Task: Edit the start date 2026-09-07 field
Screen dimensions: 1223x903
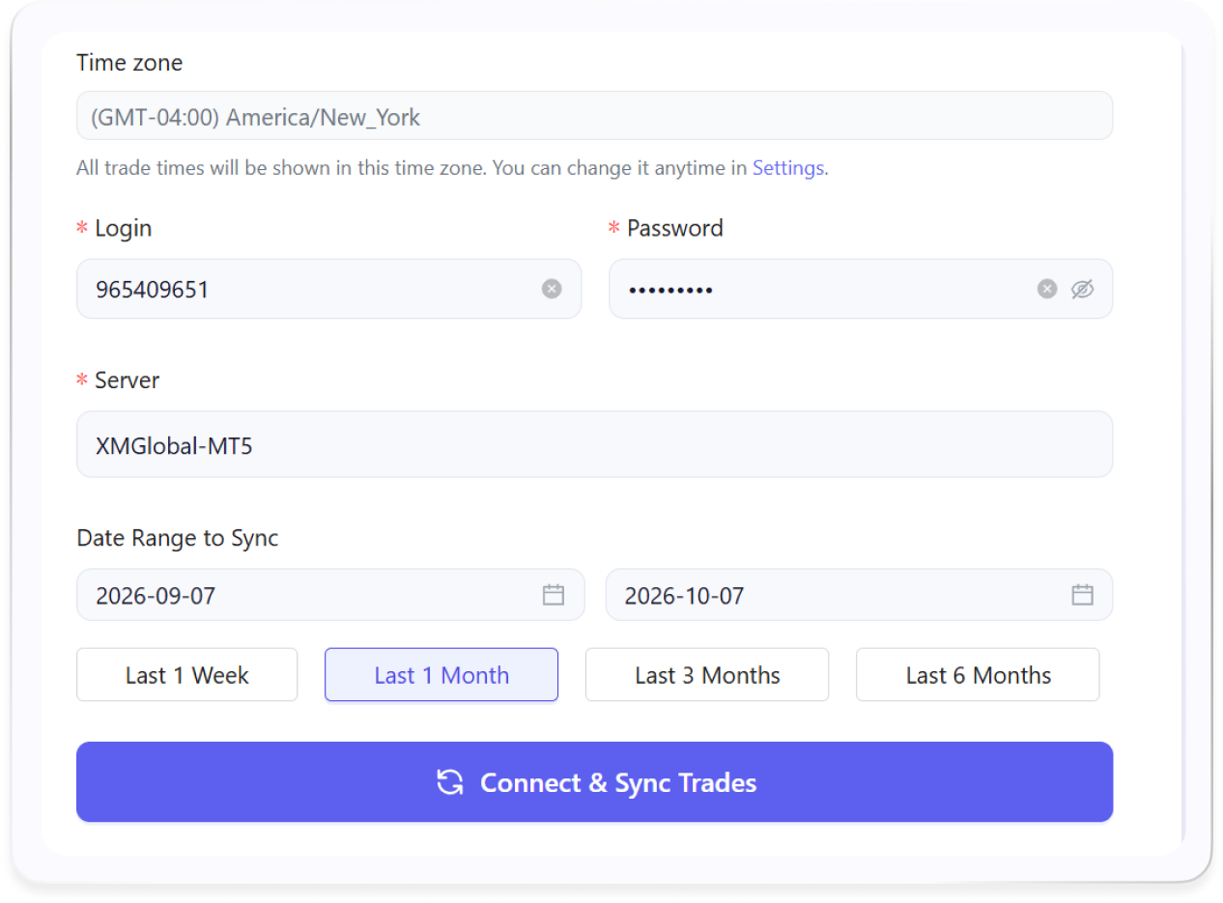Action: [330, 595]
